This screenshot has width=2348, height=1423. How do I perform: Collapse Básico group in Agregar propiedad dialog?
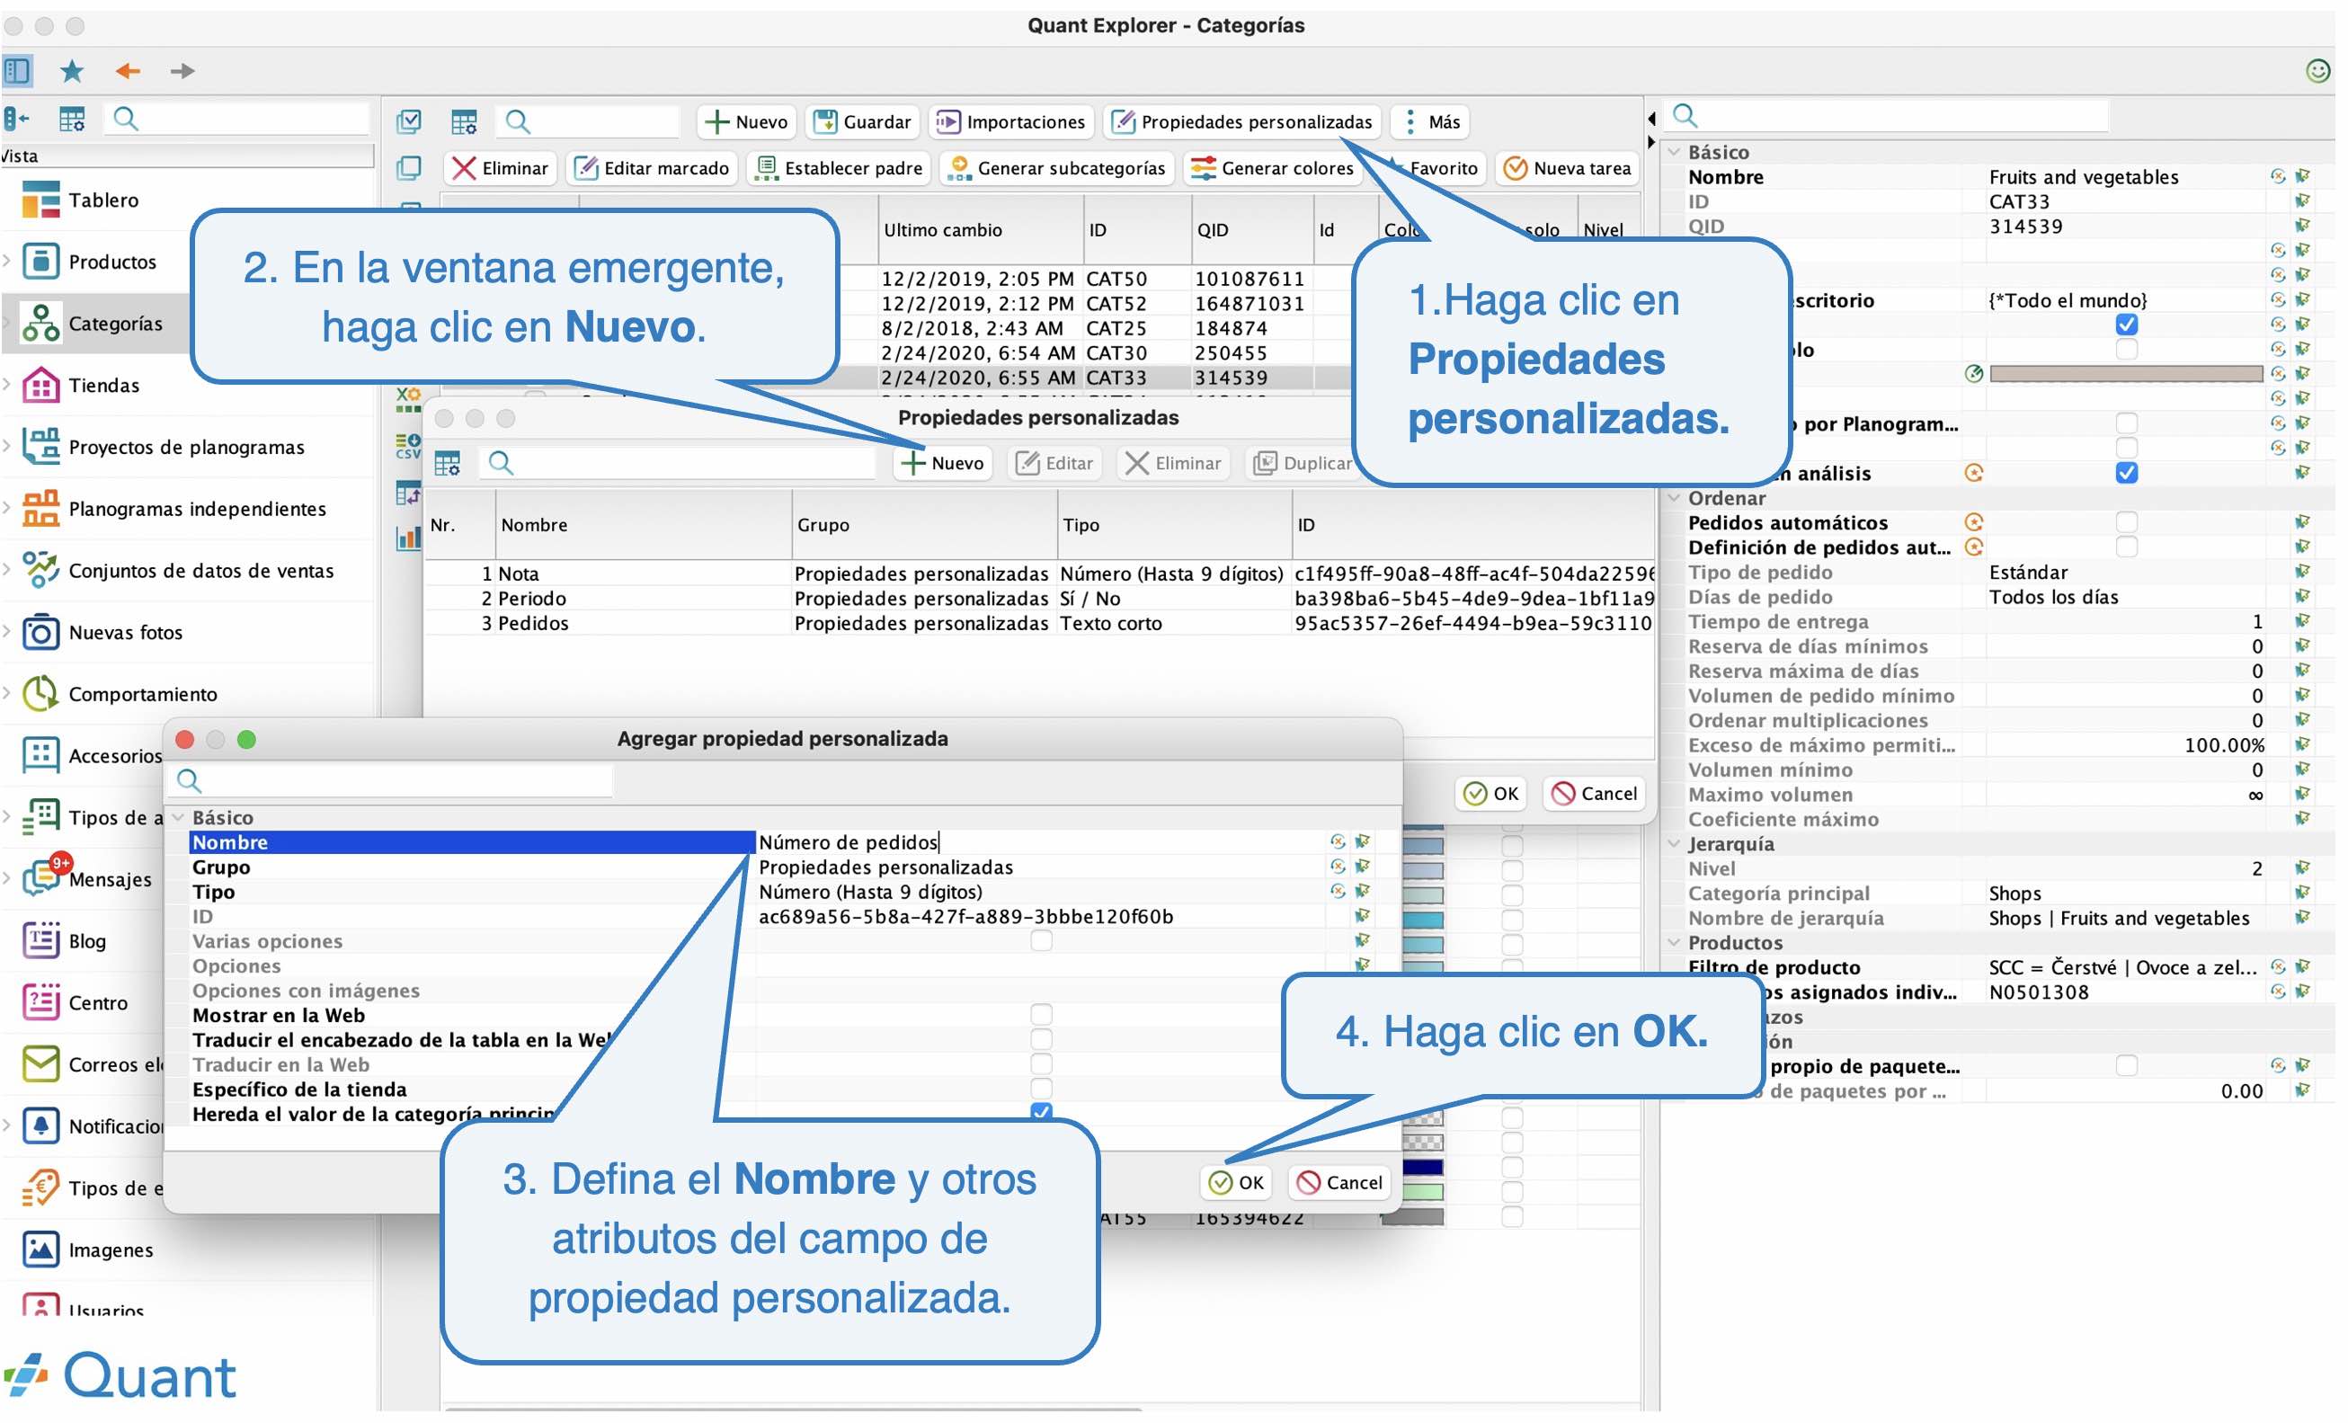tap(178, 818)
